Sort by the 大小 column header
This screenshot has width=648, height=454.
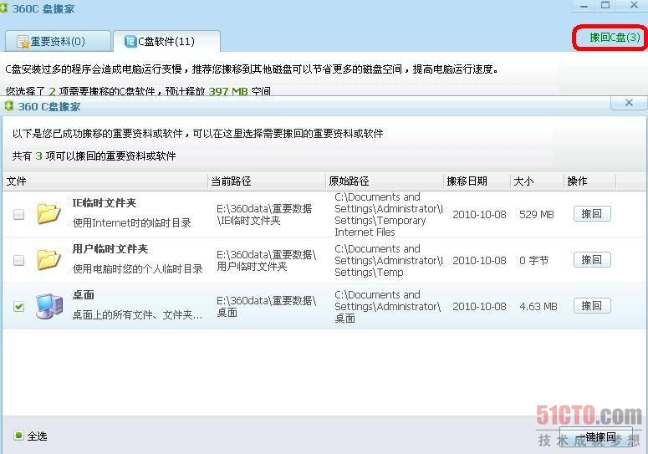tap(537, 181)
